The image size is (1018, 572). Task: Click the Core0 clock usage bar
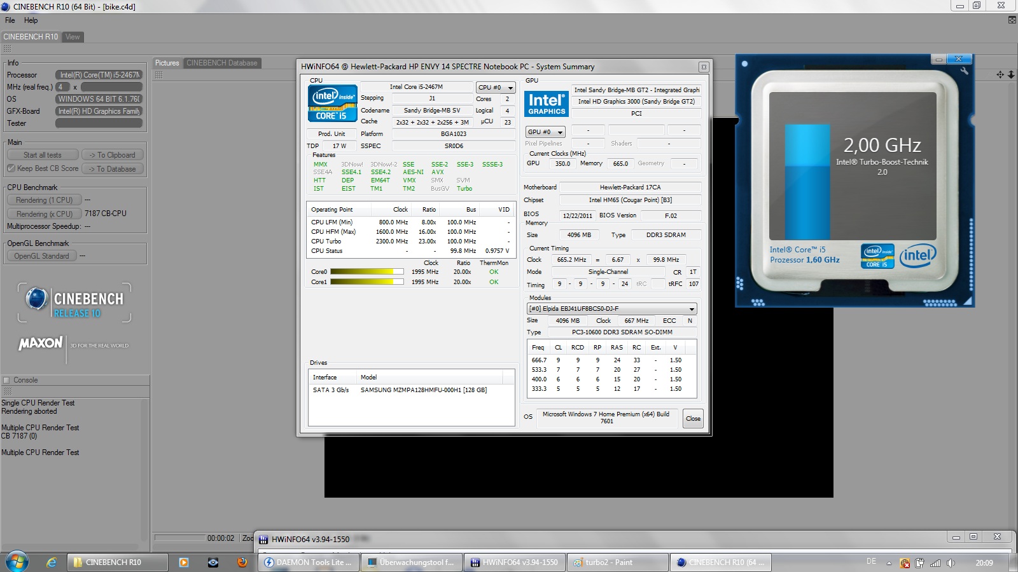(366, 272)
